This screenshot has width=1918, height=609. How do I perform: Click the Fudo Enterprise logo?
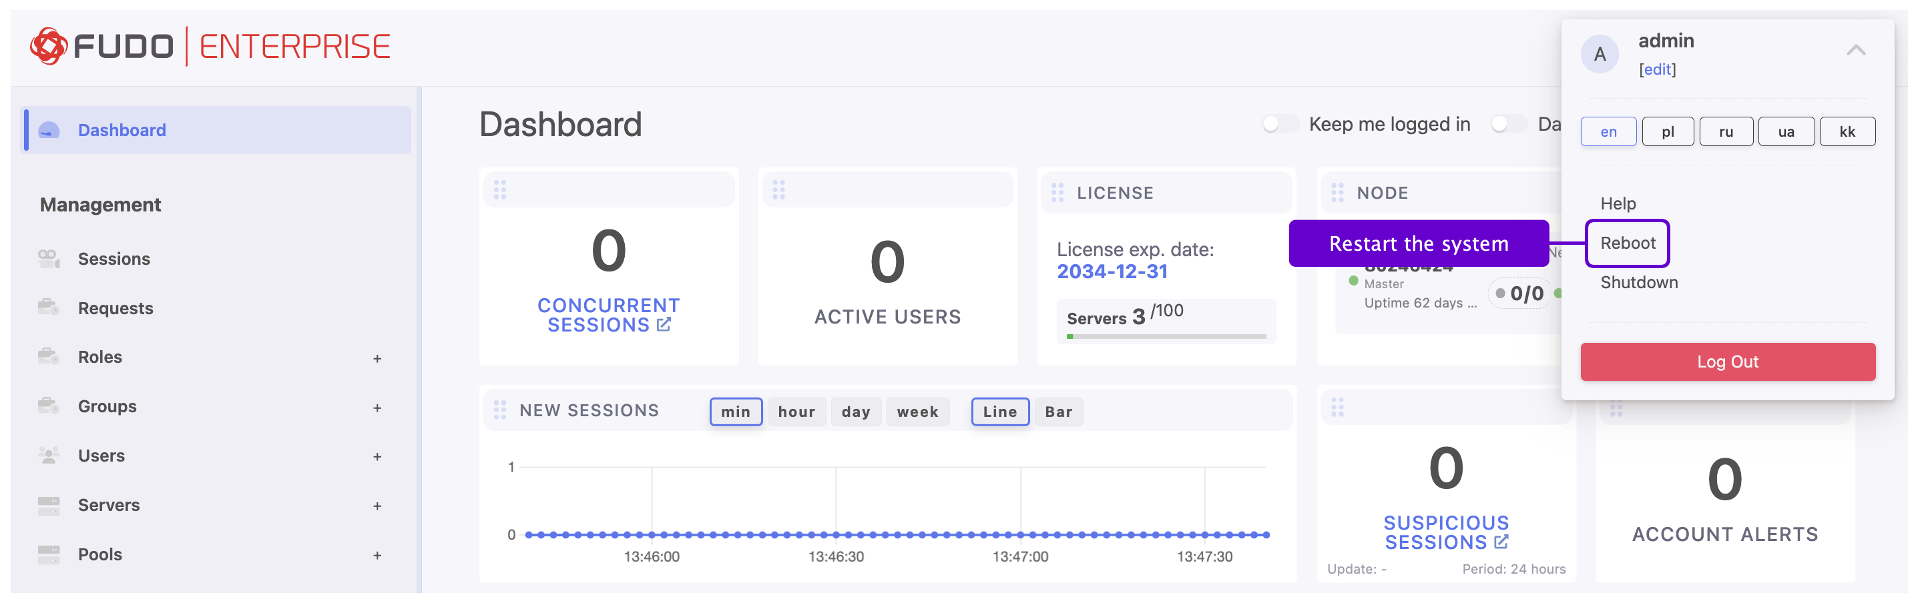tap(209, 47)
